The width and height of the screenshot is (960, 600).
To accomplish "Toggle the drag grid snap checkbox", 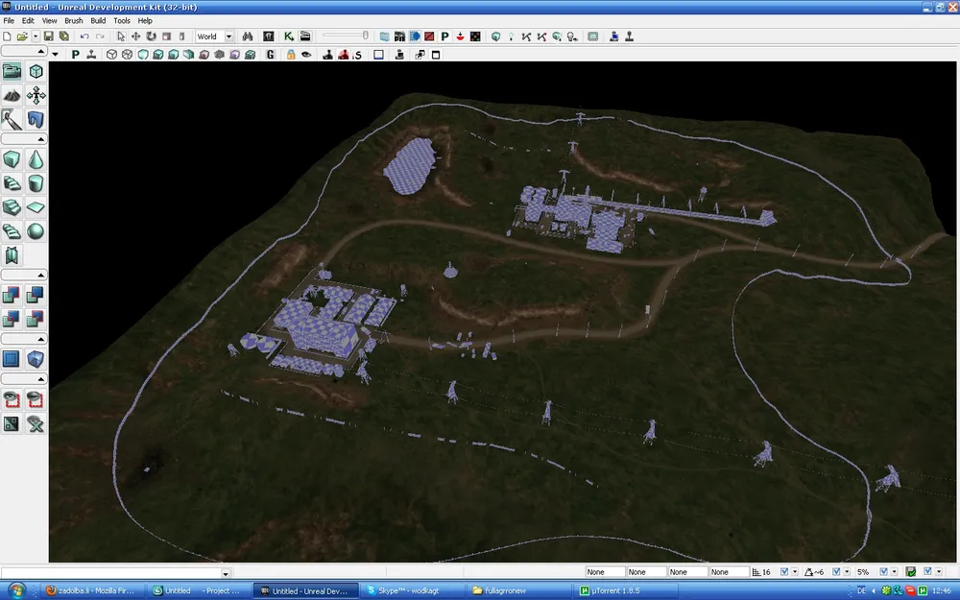I will (x=783, y=572).
